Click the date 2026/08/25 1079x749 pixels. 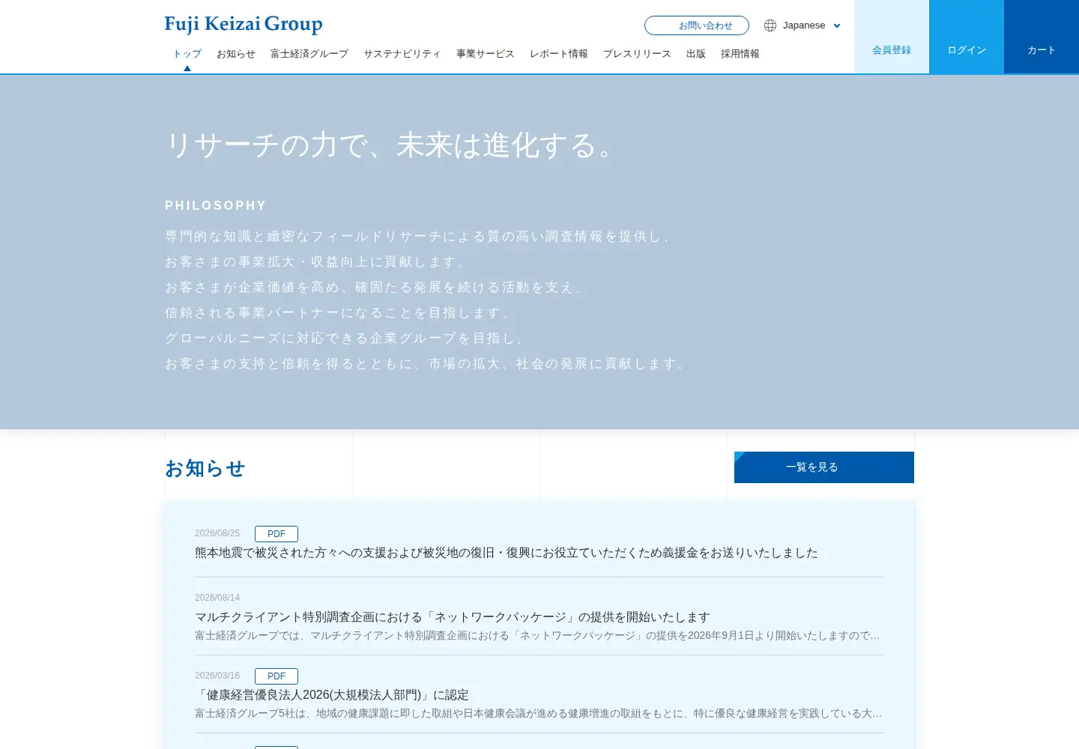tap(217, 533)
